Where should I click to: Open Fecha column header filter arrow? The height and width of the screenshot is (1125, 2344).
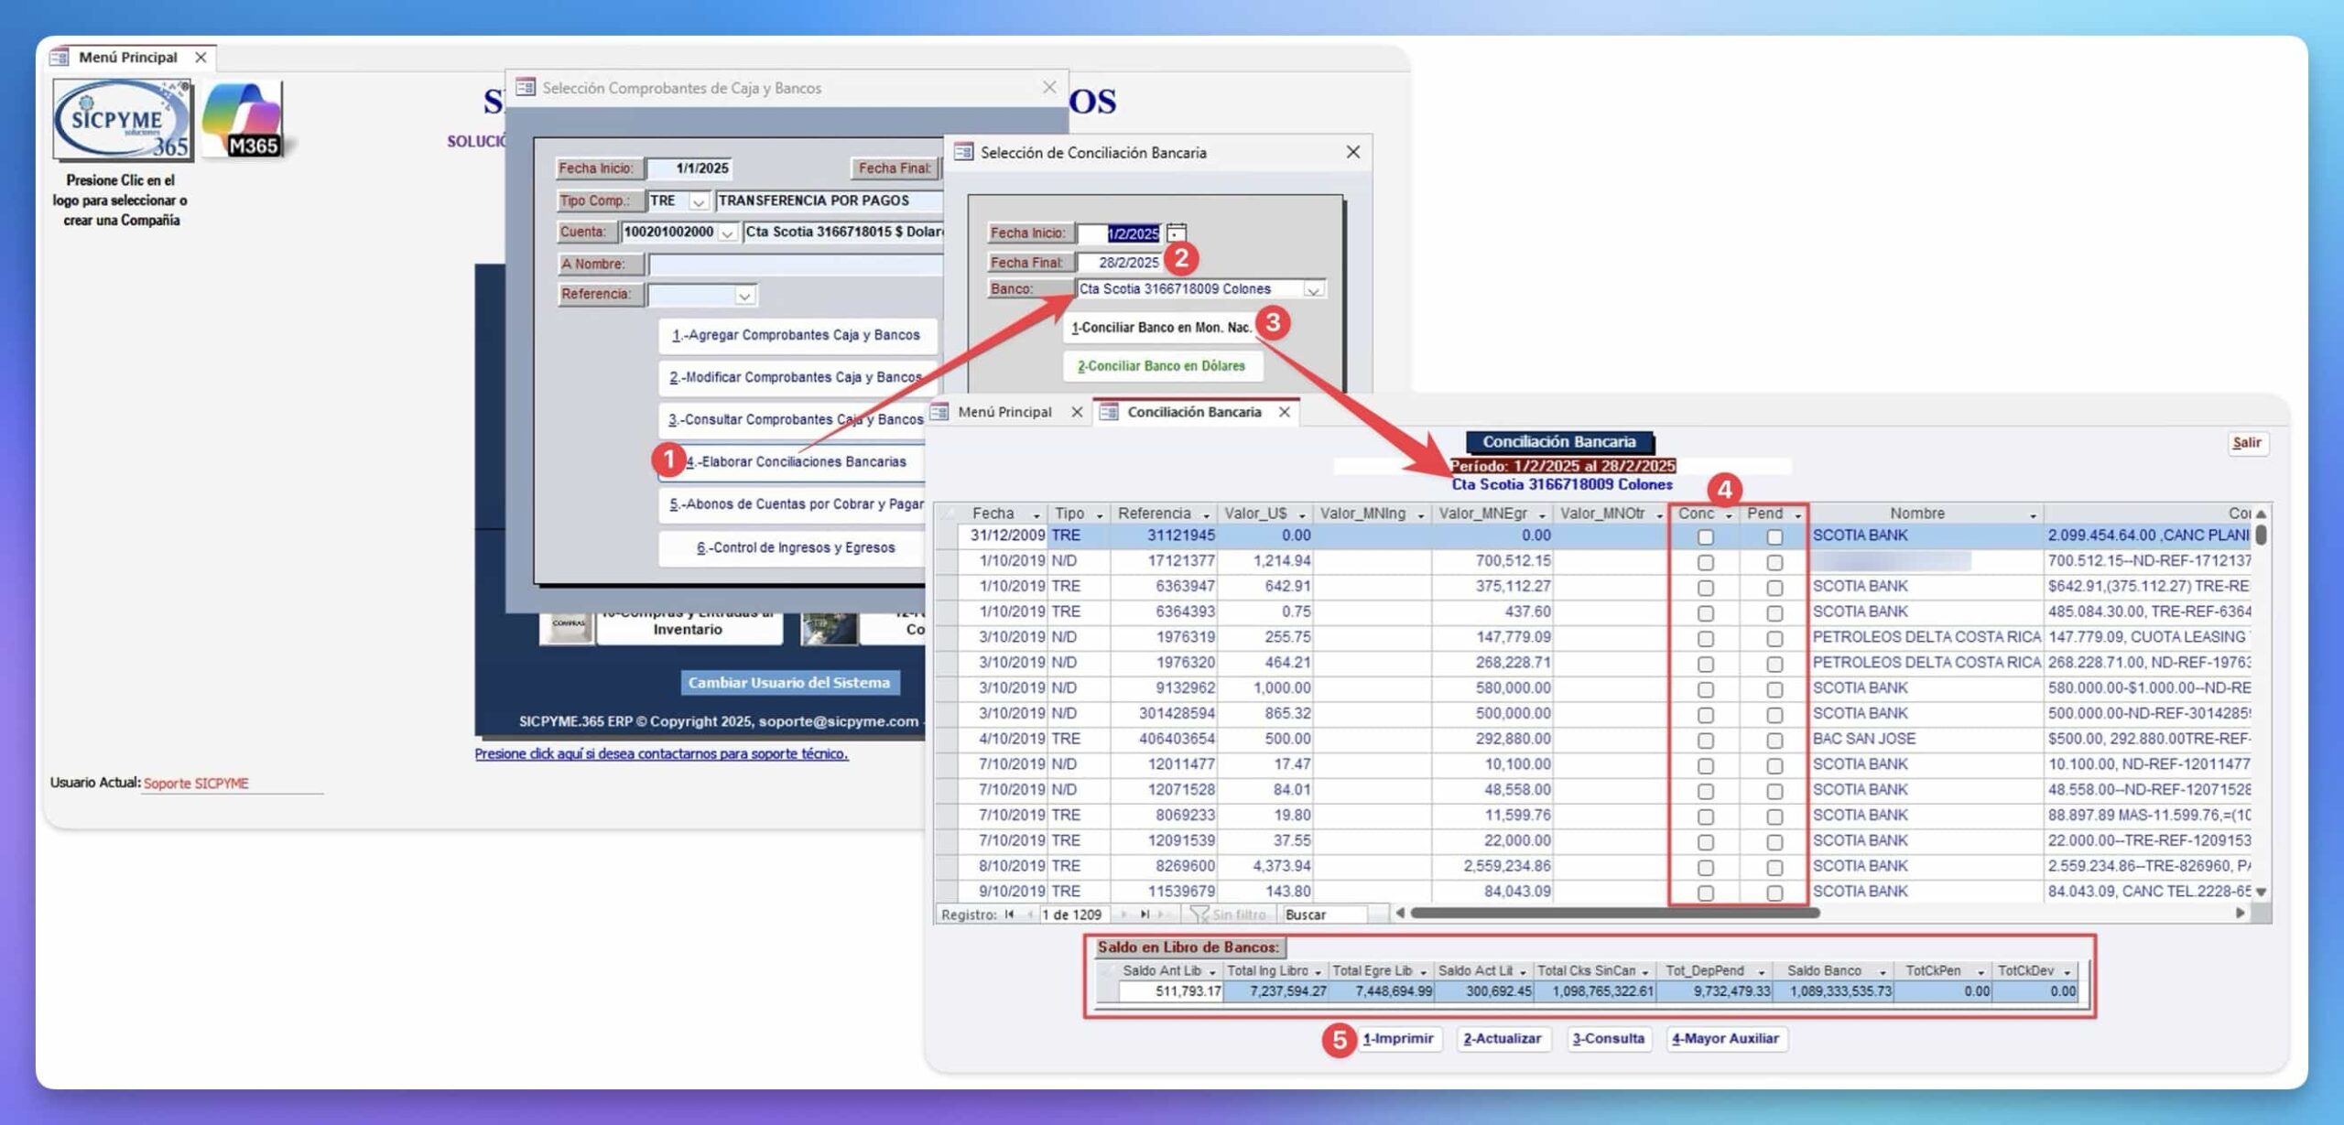pyautogui.click(x=1036, y=515)
